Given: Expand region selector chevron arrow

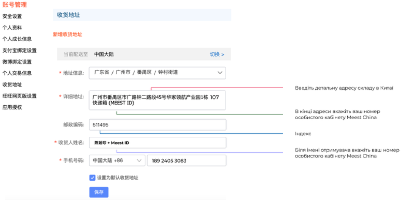Looking at the screenshot, I should click(220, 73).
